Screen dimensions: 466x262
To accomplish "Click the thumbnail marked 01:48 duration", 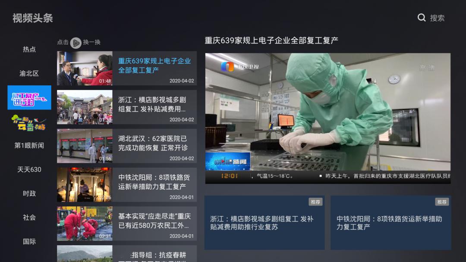I will [85, 69].
